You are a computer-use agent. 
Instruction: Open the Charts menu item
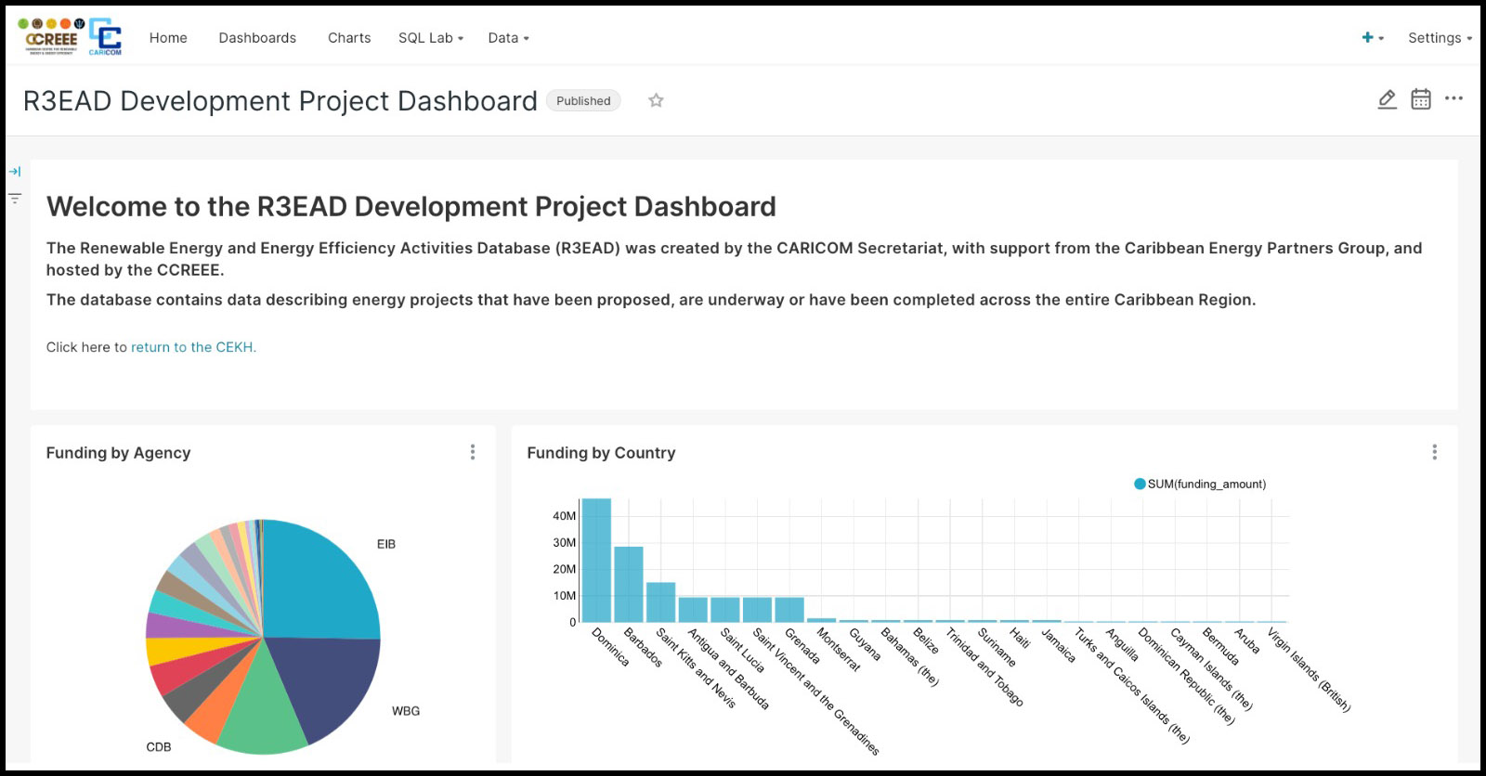tap(349, 38)
